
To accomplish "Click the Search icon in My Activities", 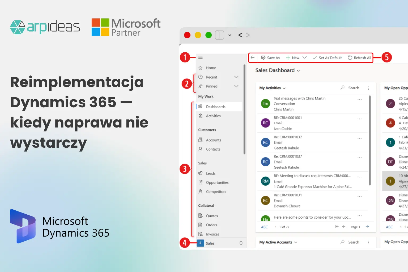I will click(x=342, y=88).
